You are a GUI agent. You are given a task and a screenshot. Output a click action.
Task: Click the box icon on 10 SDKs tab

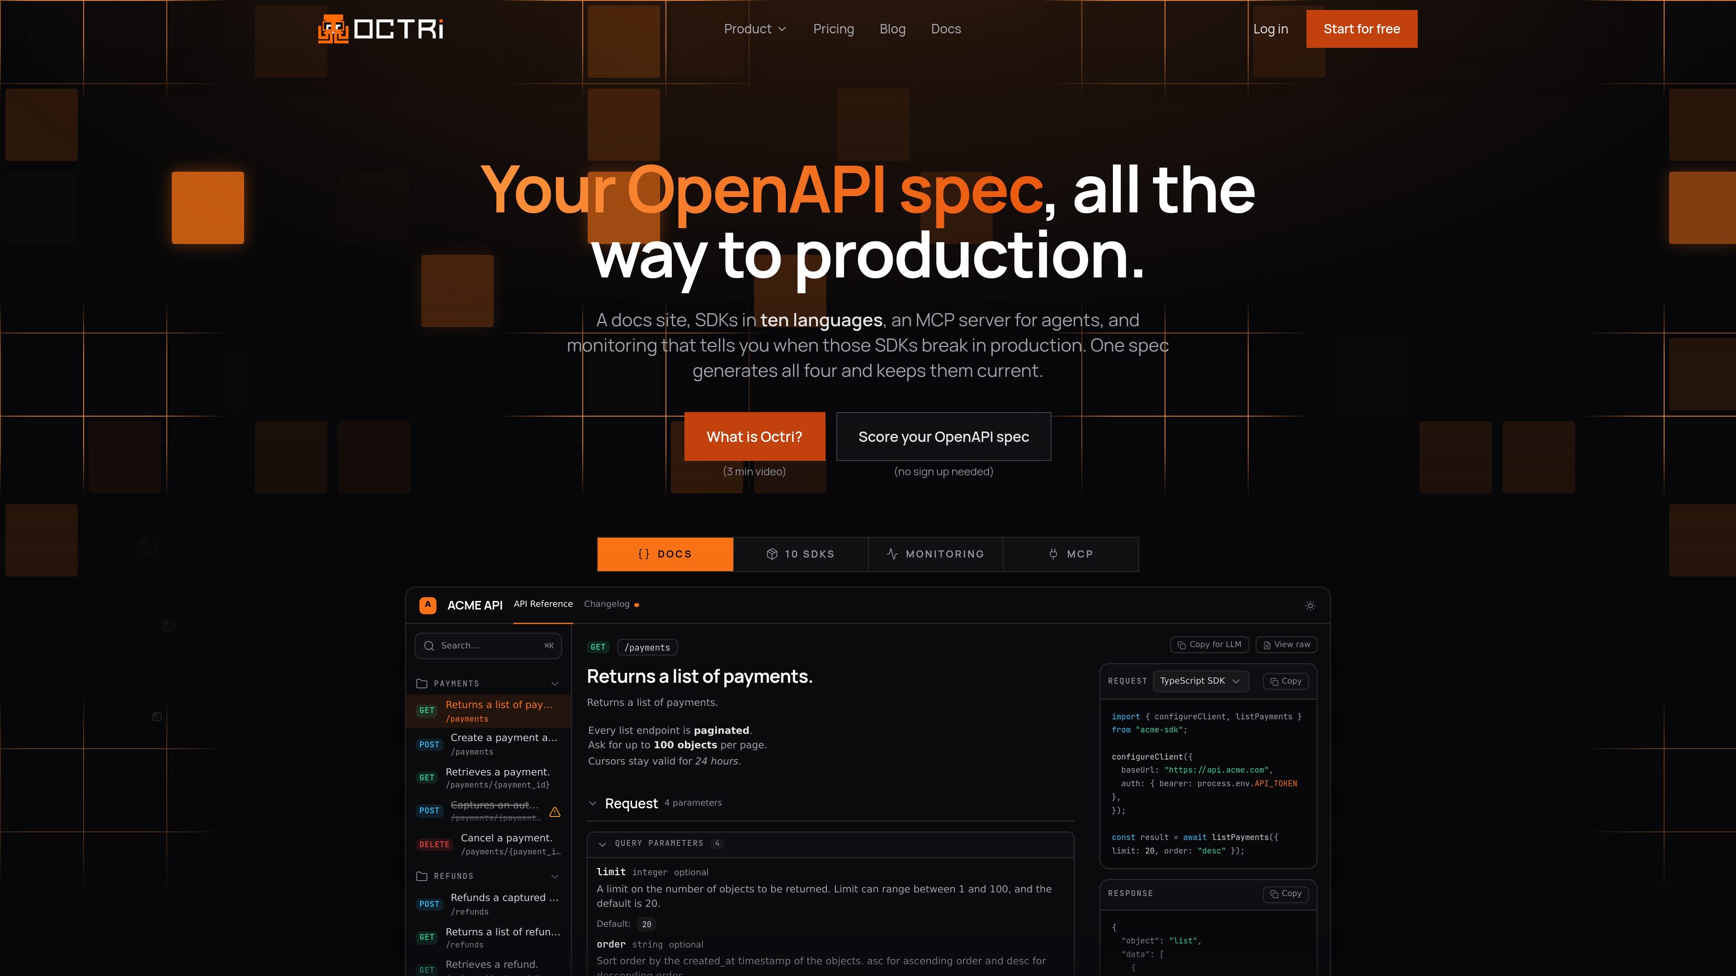[772, 554]
